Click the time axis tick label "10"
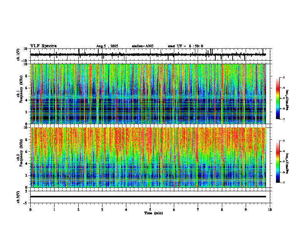Image resolution: width=304 pixels, height=235 pixels. 270,210
